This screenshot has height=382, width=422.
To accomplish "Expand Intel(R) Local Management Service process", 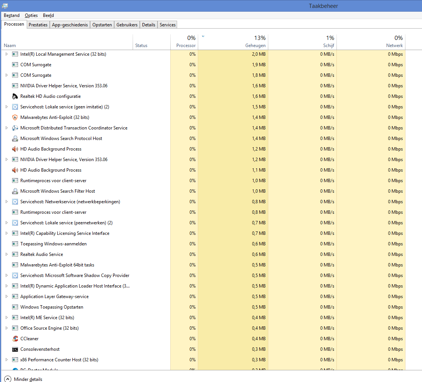I will (x=6, y=54).
